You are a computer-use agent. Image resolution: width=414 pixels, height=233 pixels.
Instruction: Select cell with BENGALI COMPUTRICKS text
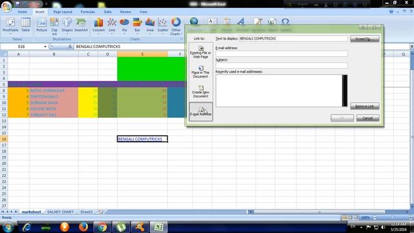(x=142, y=139)
